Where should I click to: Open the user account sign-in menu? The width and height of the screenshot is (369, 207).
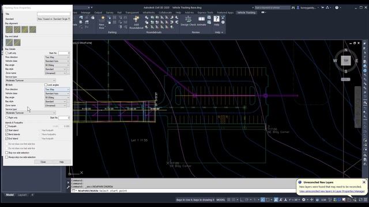[x=308, y=7]
